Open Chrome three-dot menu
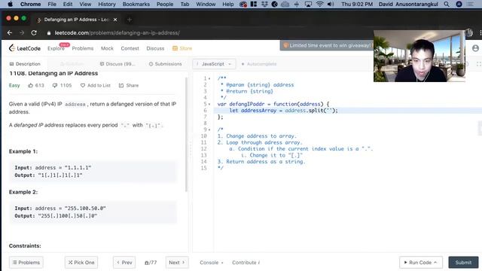The height and width of the screenshot is (271, 482). [x=480, y=32]
